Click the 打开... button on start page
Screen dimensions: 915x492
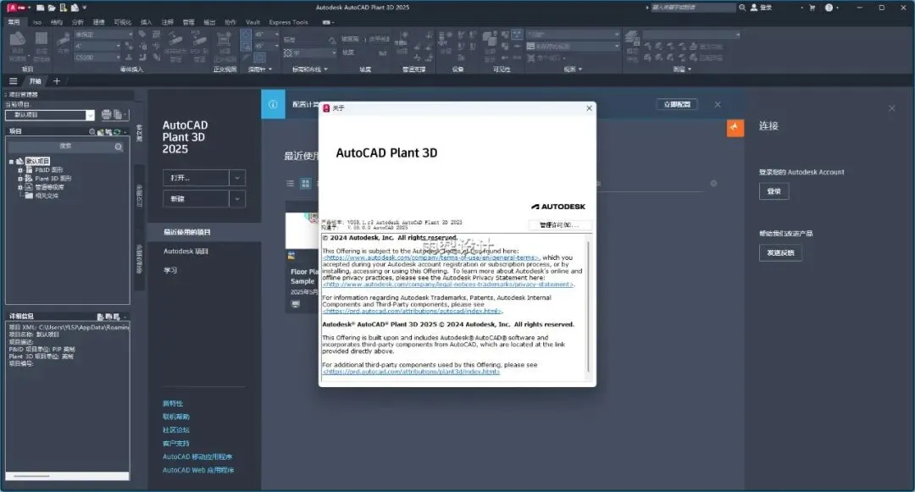(196, 178)
